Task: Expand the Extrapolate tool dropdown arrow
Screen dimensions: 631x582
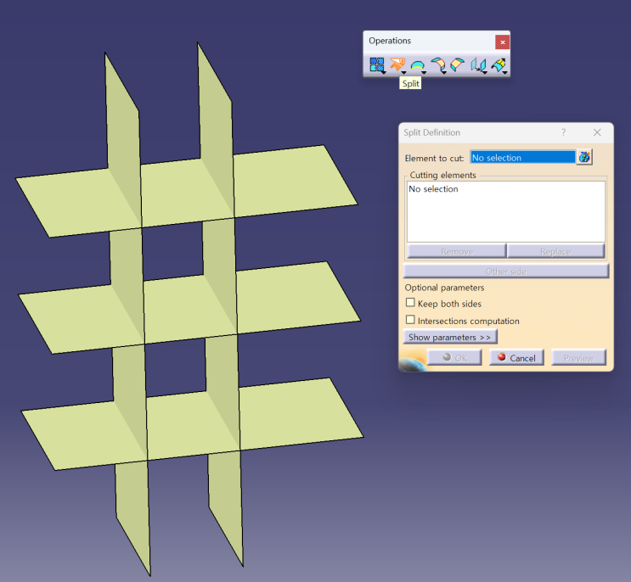Action: click(x=505, y=73)
